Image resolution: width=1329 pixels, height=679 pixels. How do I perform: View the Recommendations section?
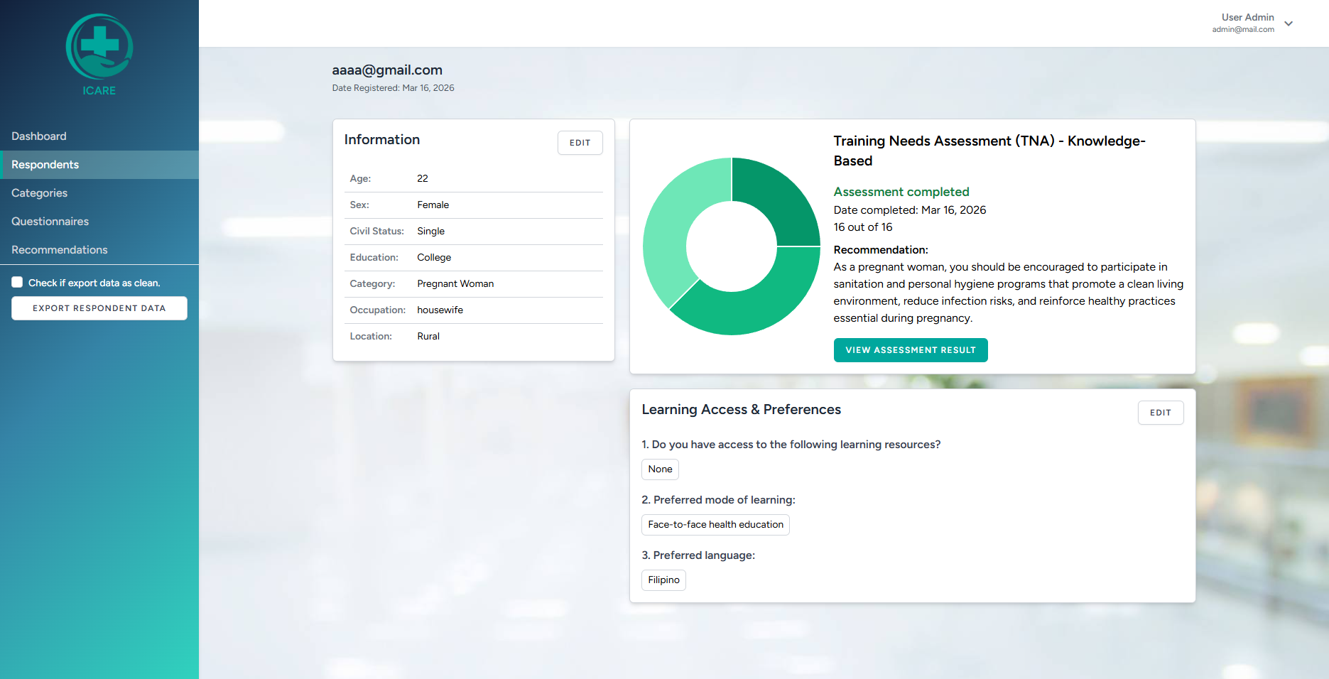(59, 249)
